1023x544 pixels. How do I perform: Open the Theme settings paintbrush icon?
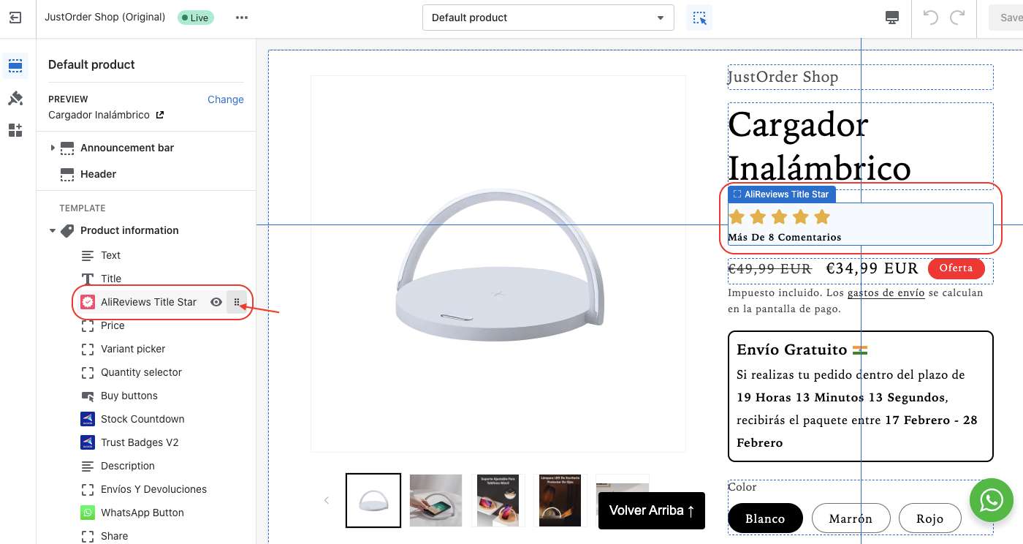[x=15, y=98]
